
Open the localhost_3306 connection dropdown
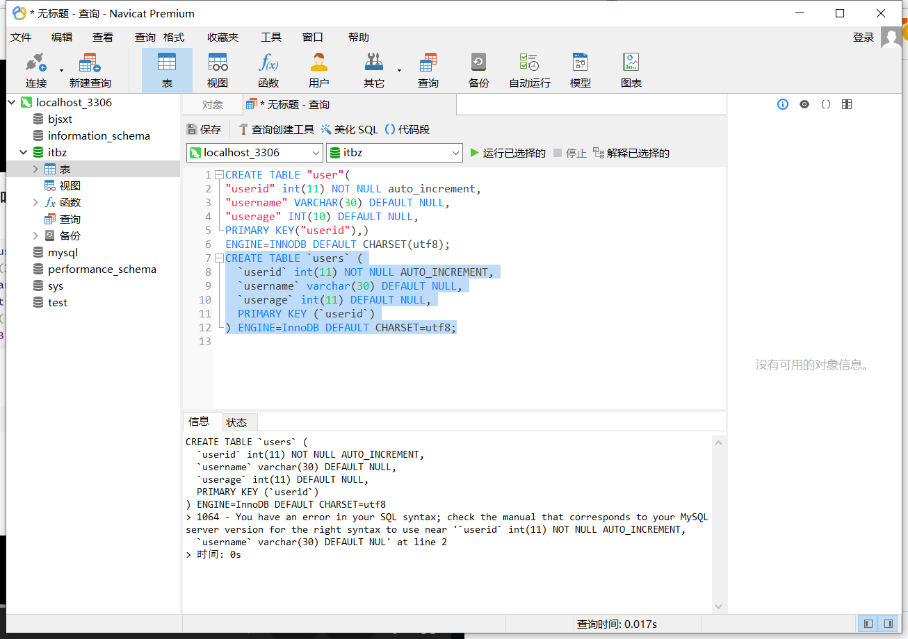click(254, 153)
